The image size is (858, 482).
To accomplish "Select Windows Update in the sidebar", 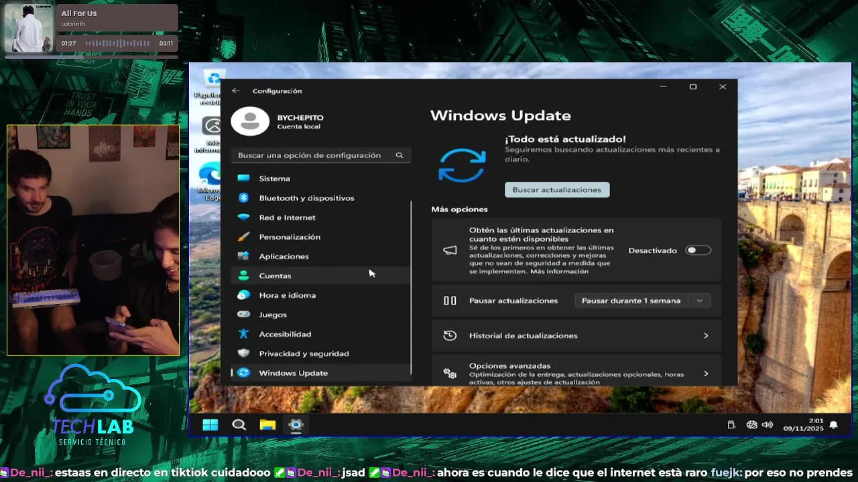I will click(320, 373).
